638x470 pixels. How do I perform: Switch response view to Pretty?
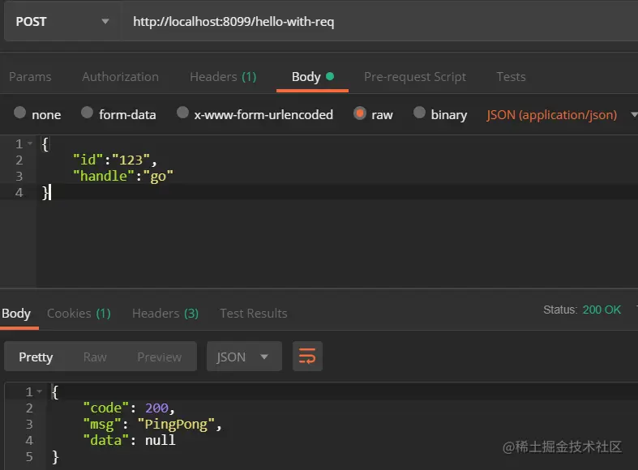(36, 357)
